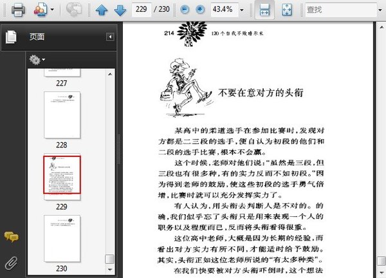
Task: Open the zoom percentage dropdown arrow
Action: click(x=242, y=10)
